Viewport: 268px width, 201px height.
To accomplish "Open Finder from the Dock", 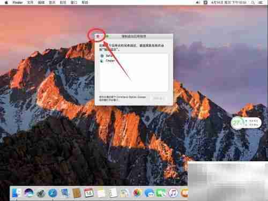I will click(16, 193).
